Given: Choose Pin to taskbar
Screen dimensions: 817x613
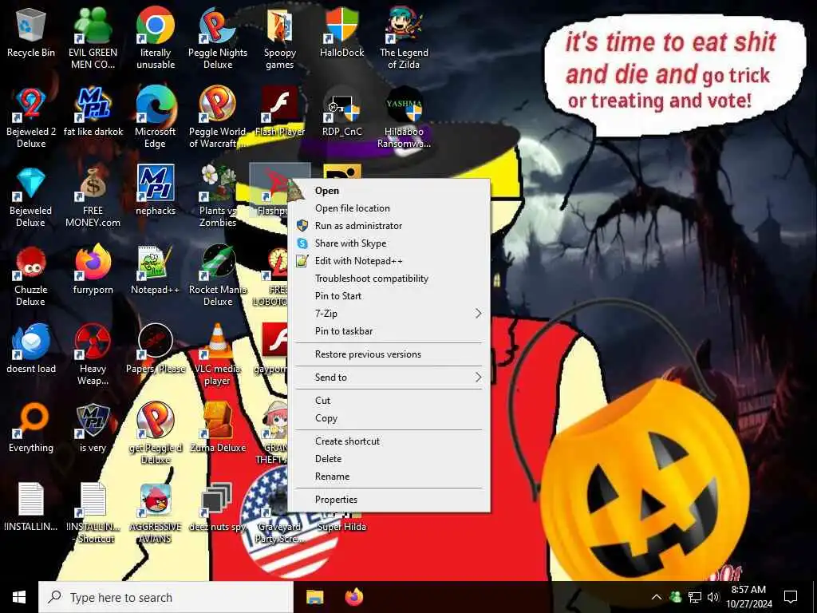Looking at the screenshot, I should [x=389, y=331].
